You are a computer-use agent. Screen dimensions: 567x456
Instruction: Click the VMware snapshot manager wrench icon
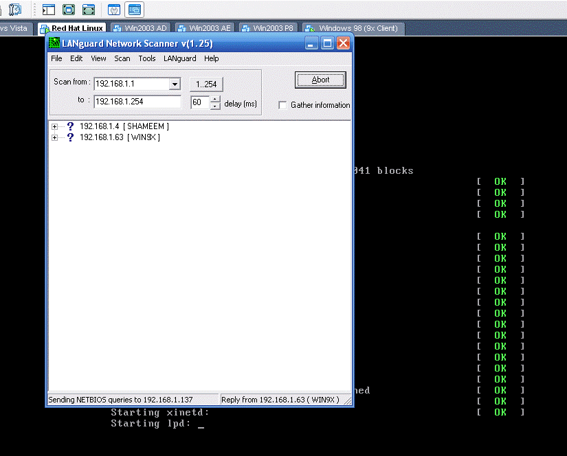[14, 10]
